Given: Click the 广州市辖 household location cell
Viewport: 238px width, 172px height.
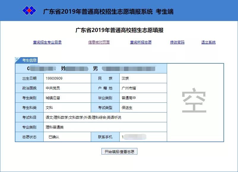Looking at the screenshot, I should click(x=129, y=88).
